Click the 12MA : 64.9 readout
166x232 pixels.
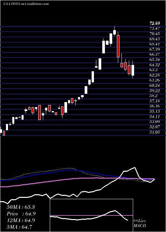coord(21,220)
